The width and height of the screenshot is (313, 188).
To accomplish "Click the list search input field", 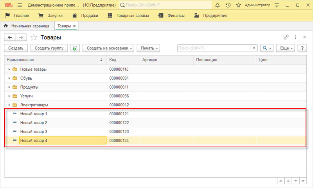I will (x=214, y=48).
